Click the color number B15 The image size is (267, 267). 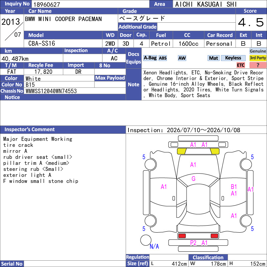(30, 85)
